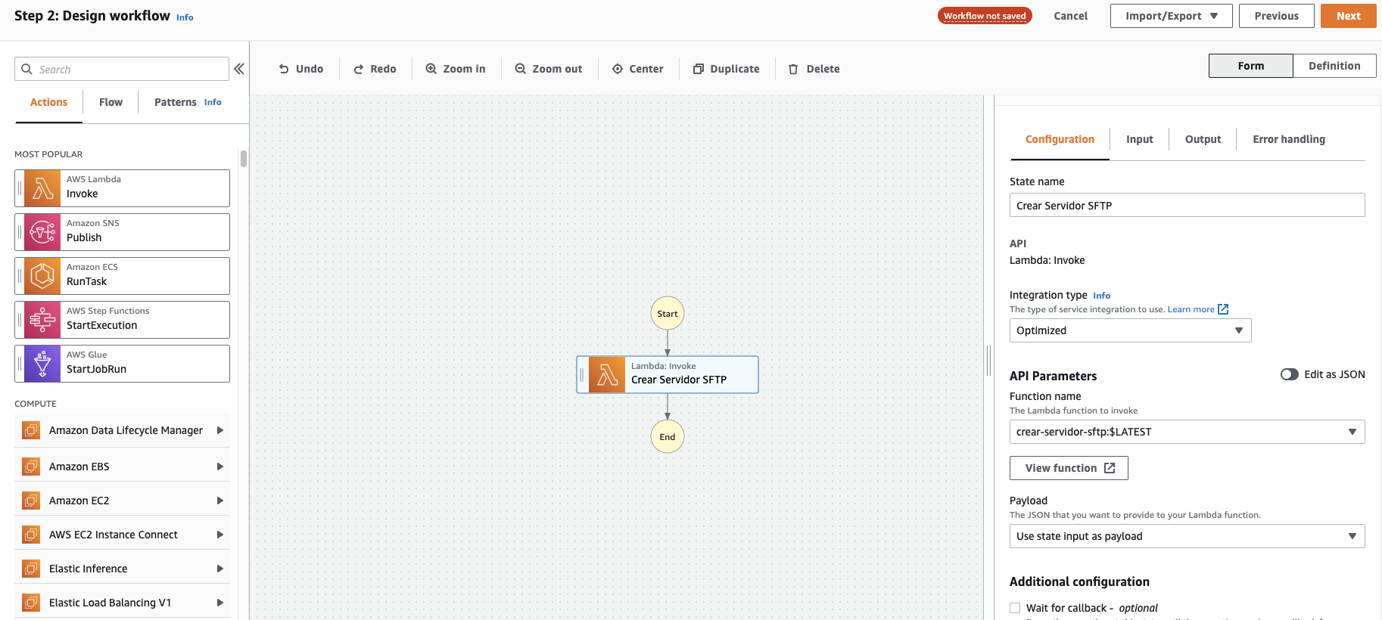1382x620 pixels.
Task: Click the Learn more external link icon
Action: [1223, 309]
